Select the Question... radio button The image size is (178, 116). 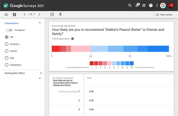pyautogui.click(x=7, y=44)
